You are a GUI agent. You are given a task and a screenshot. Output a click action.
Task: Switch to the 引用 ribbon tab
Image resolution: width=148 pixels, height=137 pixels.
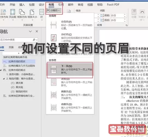pos(61,5)
